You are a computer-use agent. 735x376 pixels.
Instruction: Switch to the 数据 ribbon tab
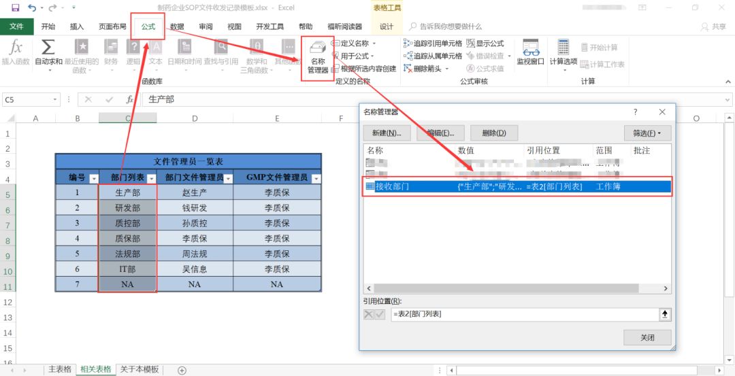pos(177,27)
